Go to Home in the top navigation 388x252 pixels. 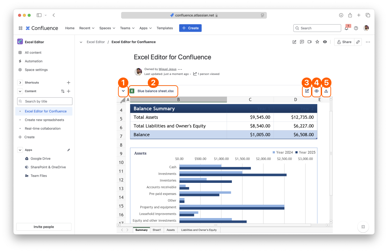(x=70, y=28)
